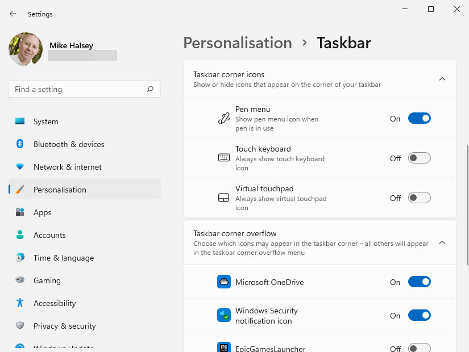Screen dimensions: 469x352
Task: Click the Microsoft OneDrive cloud icon
Action: (x=223, y=282)
